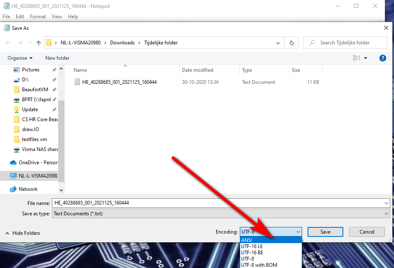
Task: Click the Save button
Action: [x=325, y=232]
